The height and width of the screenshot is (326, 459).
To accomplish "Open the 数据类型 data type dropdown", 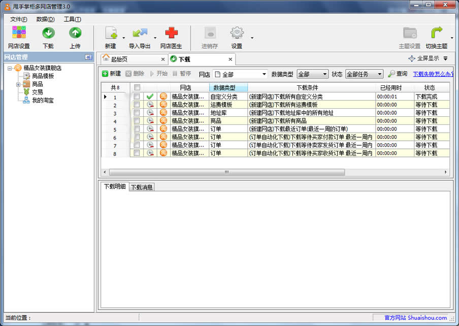I will pyautogui.click(x=313, y=74).
